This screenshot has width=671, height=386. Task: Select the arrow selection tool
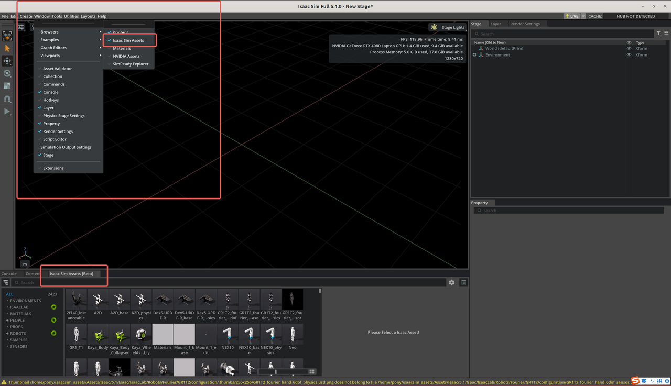[x=7, y=48]
